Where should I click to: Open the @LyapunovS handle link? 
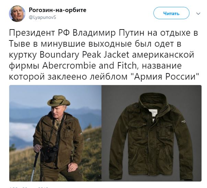point(42,17)
